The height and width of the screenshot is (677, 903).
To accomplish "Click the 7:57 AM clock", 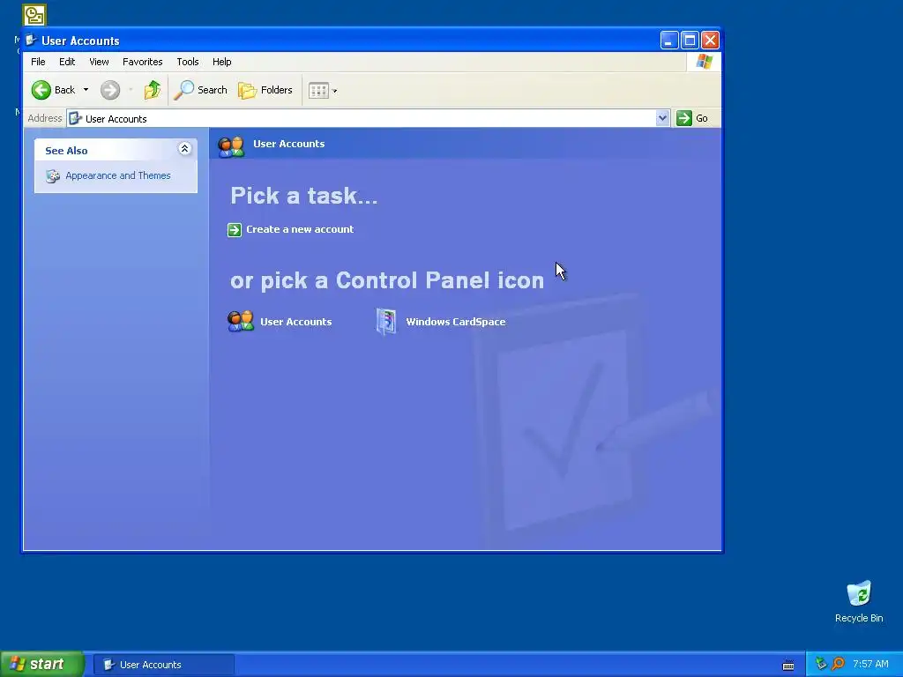I will [870, 664].
